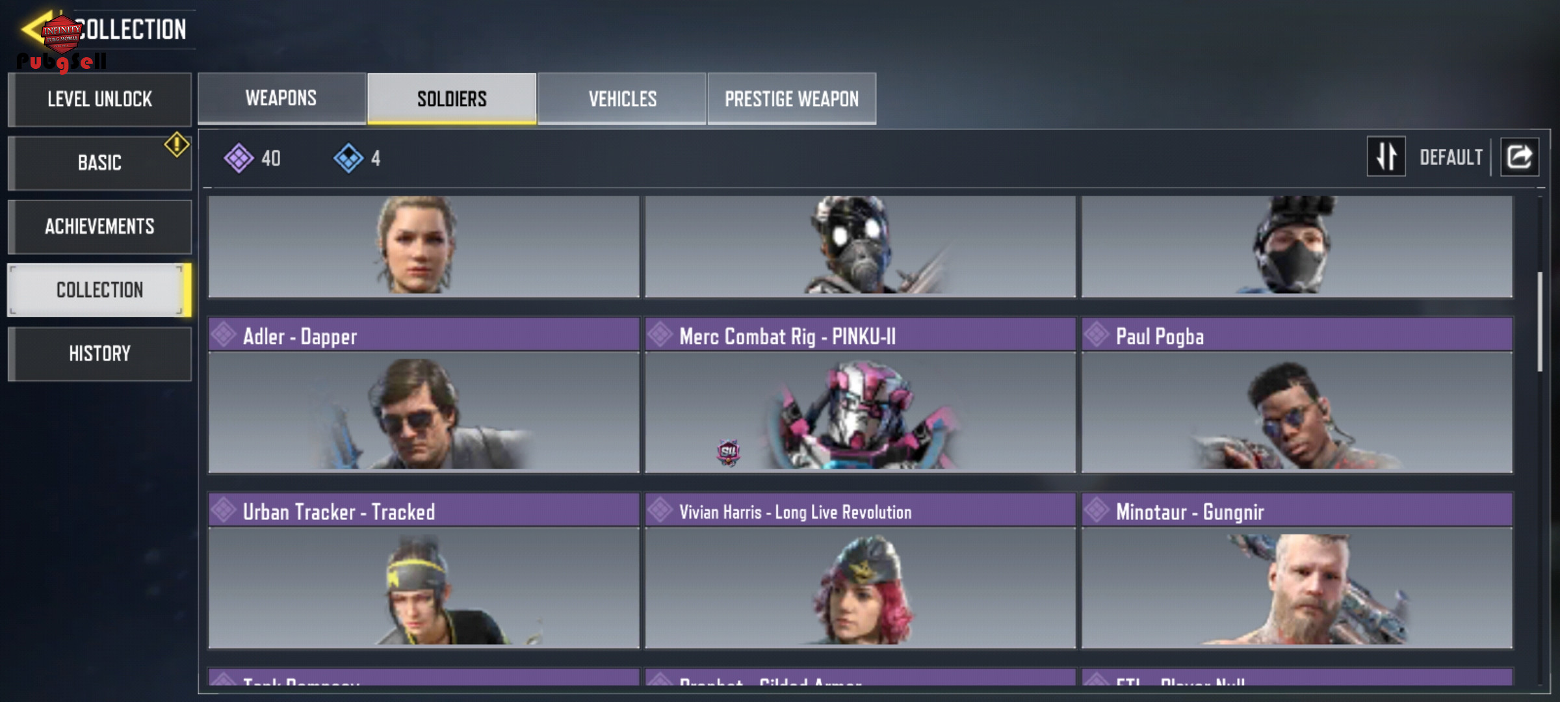Viewport: 1560px width, 702px height.
Task: Click the S14 season badge on PINKU-II
Action: 728,452
